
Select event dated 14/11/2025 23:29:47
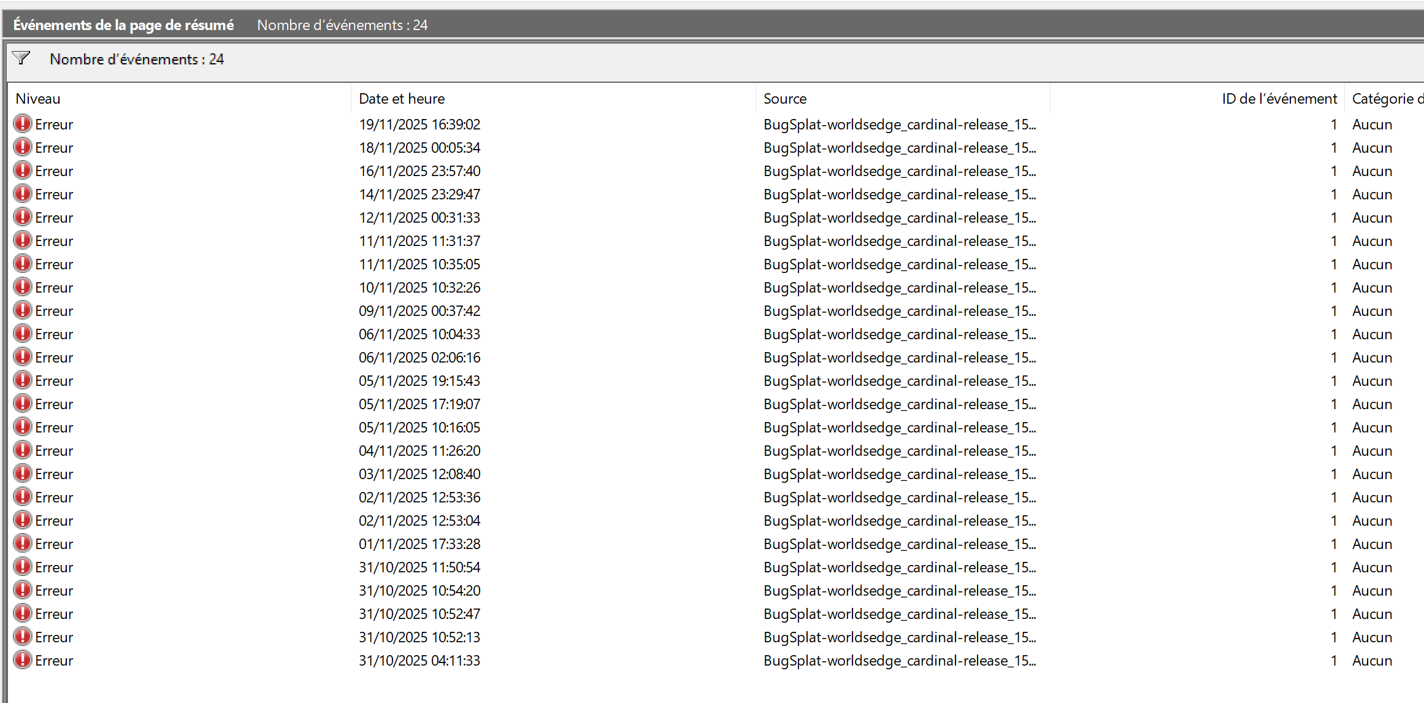click(419, 194)
